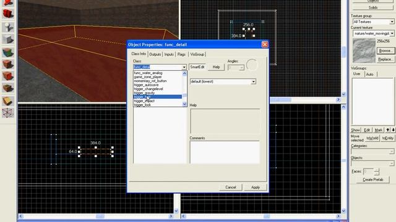The image size is (396, 222).
Task: Increase the Faces stepper value
Action: click(x=377, y=170)
